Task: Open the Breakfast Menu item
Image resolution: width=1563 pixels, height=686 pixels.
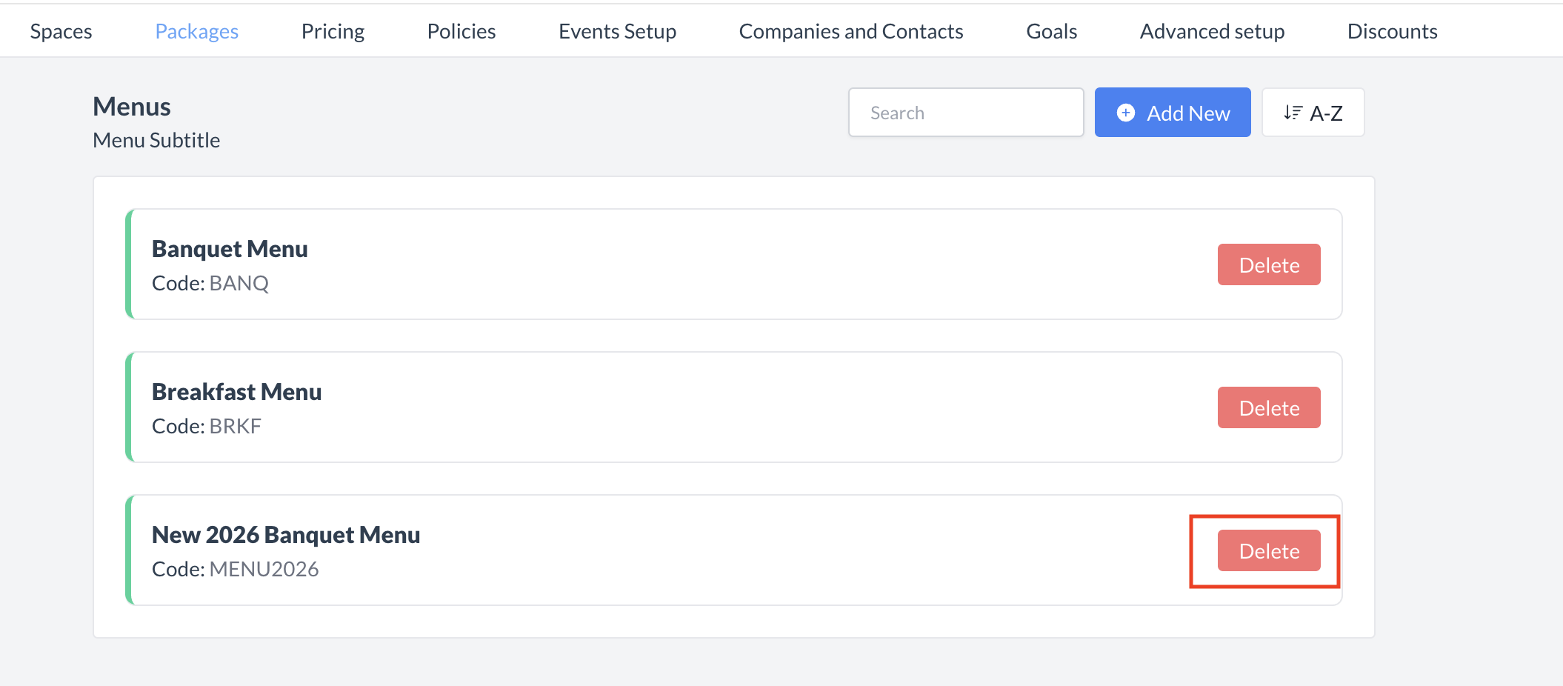Action: (236, 392)
